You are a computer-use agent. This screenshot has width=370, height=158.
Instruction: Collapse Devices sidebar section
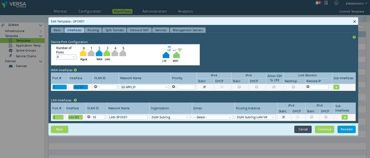tap(40, 61)
